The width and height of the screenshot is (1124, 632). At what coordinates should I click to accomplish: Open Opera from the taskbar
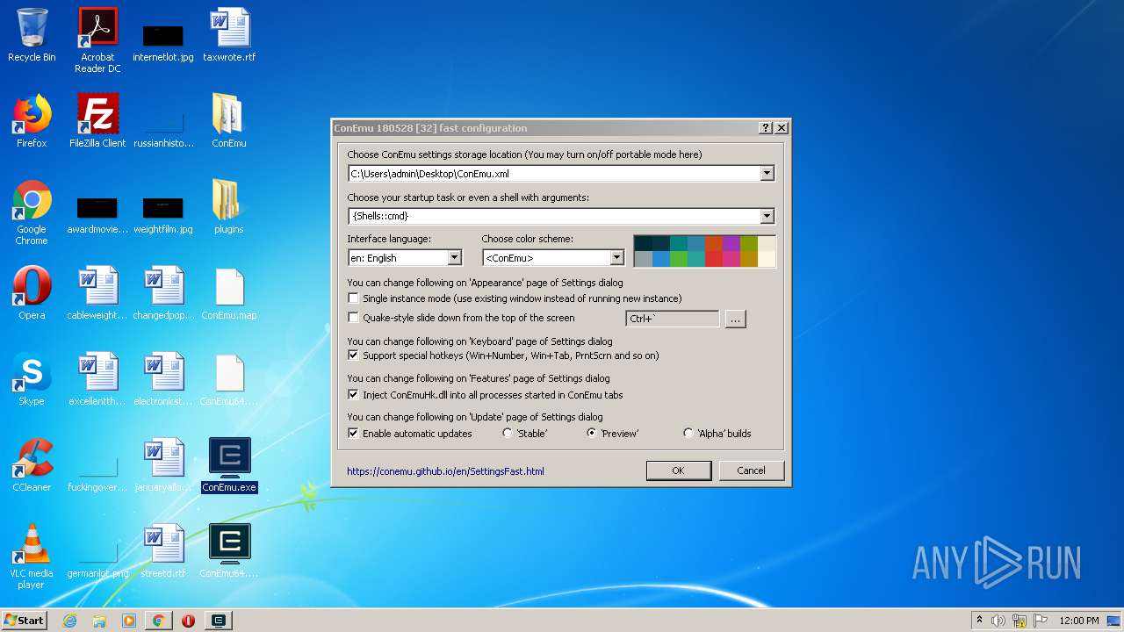[x=188, y=621]
